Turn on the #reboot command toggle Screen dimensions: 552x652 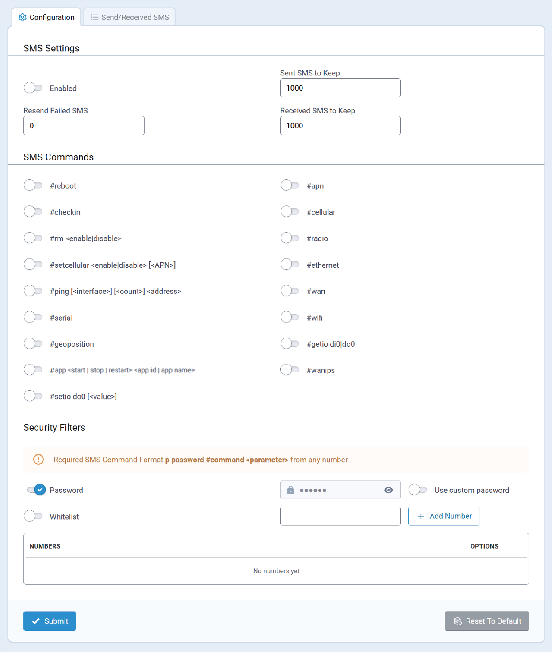tap(33, 185)
